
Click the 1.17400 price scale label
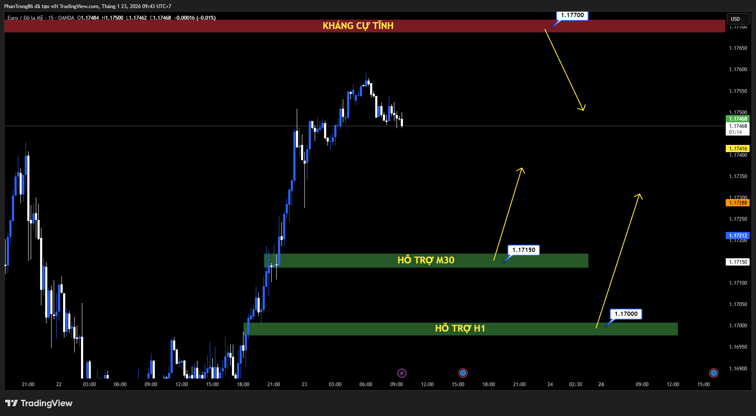point(738,155)
